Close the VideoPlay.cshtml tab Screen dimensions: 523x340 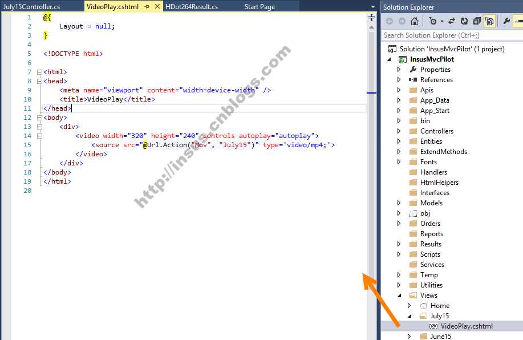[157, 6]
